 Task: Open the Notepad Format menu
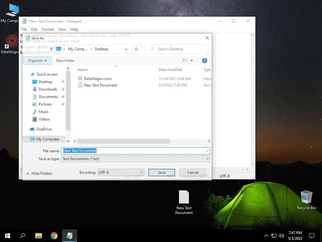tap(48, 29)
